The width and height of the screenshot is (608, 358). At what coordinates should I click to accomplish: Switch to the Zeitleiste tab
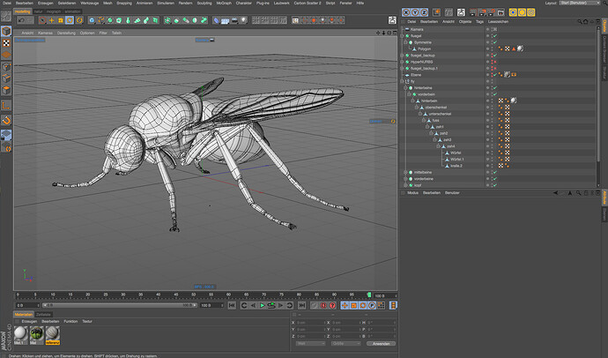(x=43, y=315)
